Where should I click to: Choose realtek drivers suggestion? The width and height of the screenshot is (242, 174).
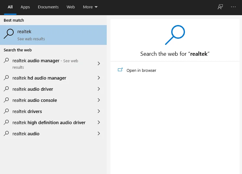(x=53, y=111)
